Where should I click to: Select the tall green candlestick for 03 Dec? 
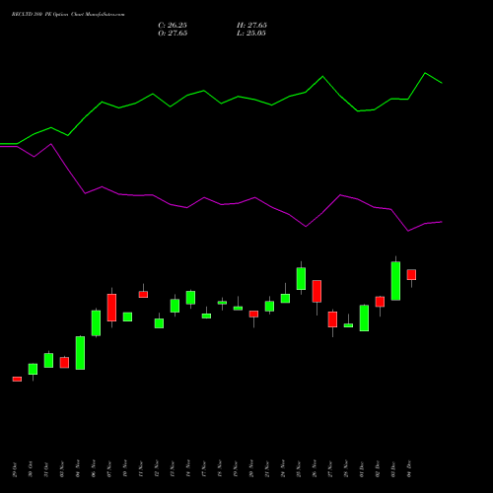click(395, 281)
